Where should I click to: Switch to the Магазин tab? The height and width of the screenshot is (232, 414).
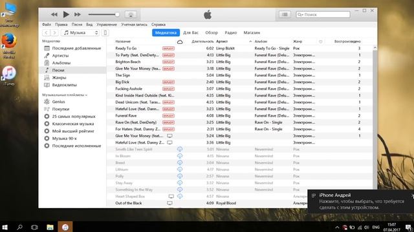[252, 33]
